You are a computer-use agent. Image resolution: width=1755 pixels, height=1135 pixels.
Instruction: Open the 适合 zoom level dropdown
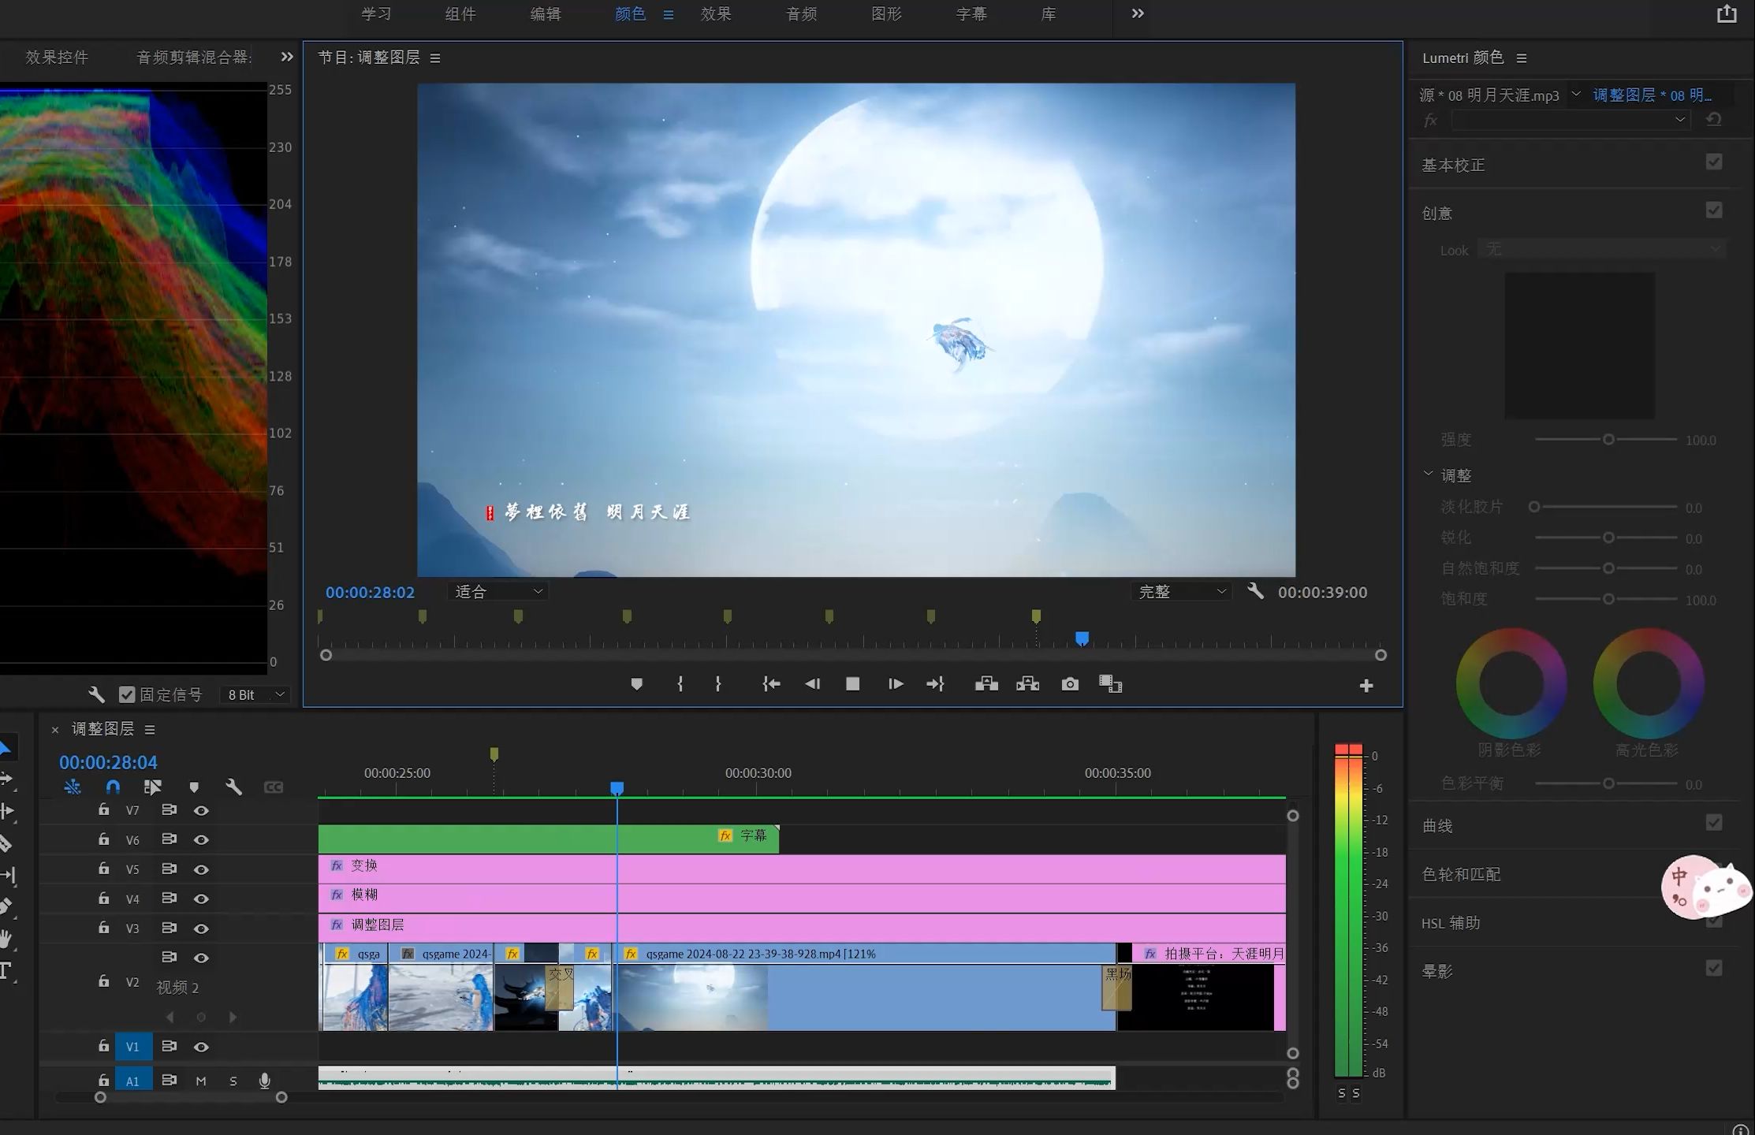point(498,591)
